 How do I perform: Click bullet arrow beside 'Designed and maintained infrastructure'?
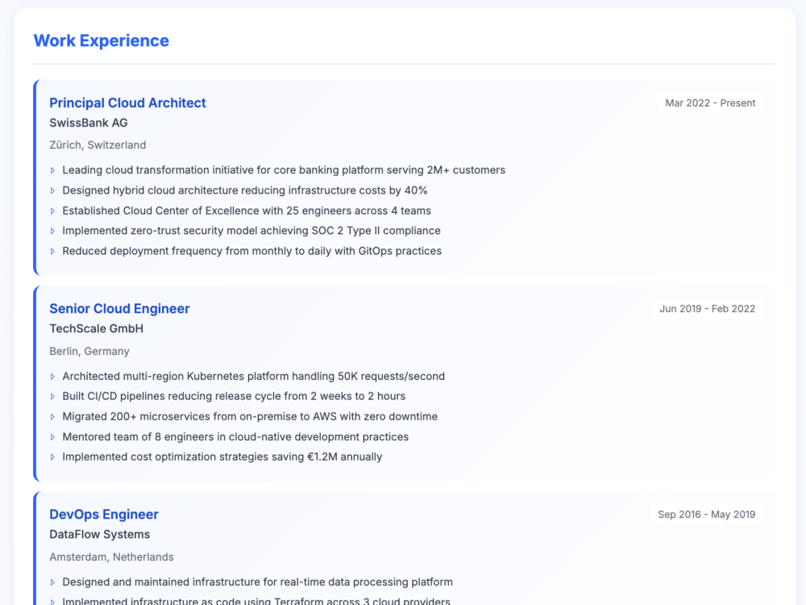point(52,582)
